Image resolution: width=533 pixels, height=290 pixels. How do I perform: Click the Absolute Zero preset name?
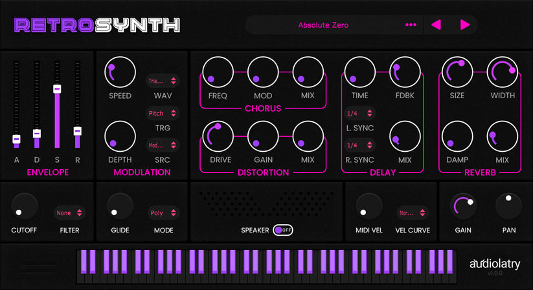pos(323,25)
